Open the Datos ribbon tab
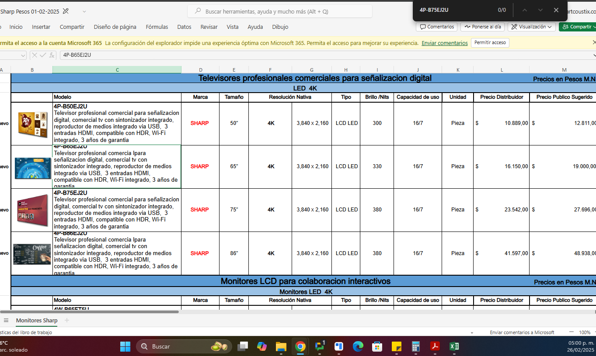This screenshot has height=356, width=596. tap(184, 27)
